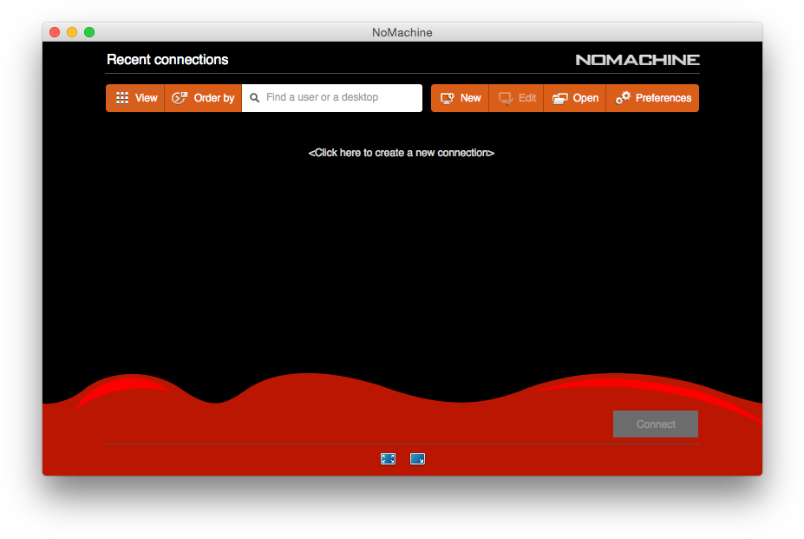This screenshot has height=539, width=804.
Task: Minimize the window using the yellow button
Action: pyautogui.click(x=72, y=32)
